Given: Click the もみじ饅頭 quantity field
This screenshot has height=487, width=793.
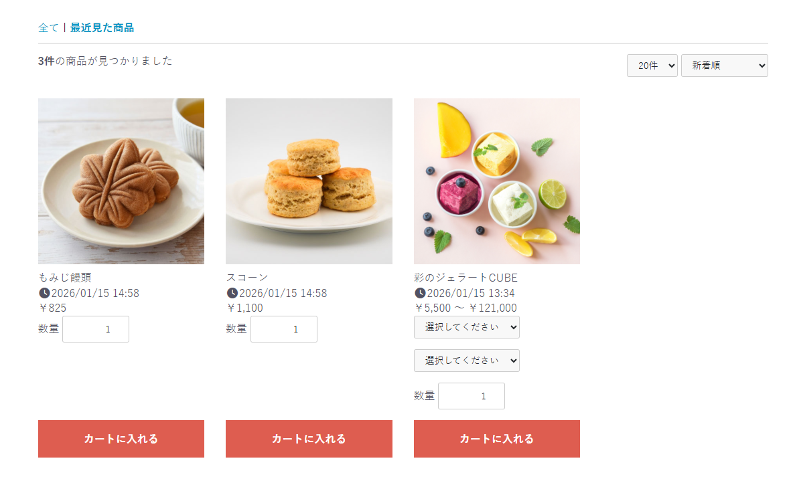Looking at the screenshot, I should [x=96, y=329].
